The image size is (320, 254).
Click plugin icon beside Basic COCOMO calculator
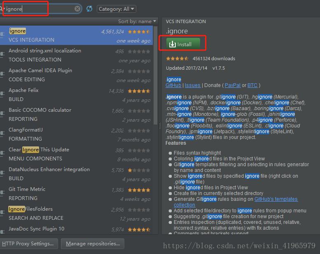click(2, 113)
